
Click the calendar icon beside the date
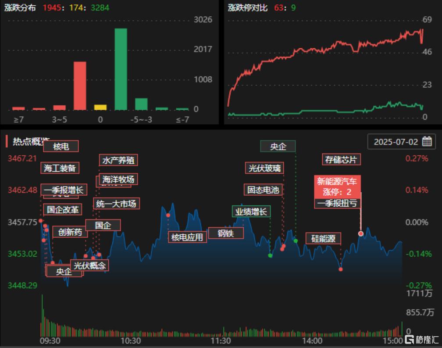coord(427,142)
